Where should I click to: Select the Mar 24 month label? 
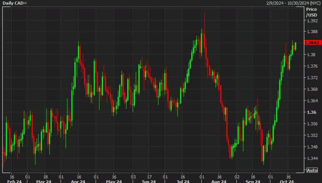tap(44, 181)
